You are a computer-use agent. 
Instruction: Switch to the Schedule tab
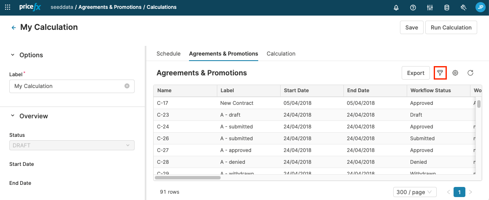tap(168, 53)
